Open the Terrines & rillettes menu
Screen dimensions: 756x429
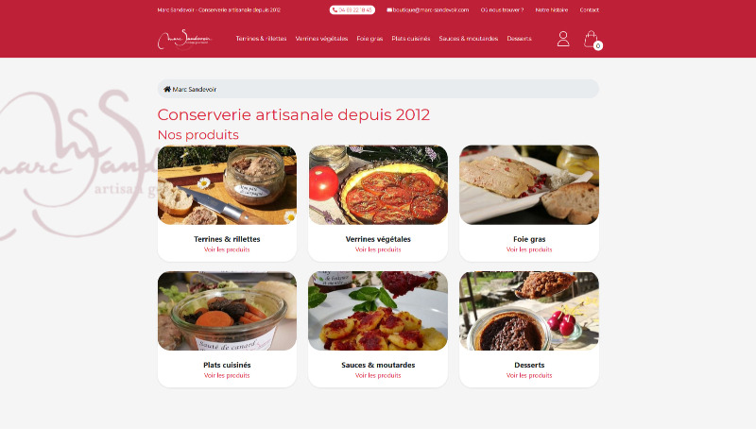262,39
